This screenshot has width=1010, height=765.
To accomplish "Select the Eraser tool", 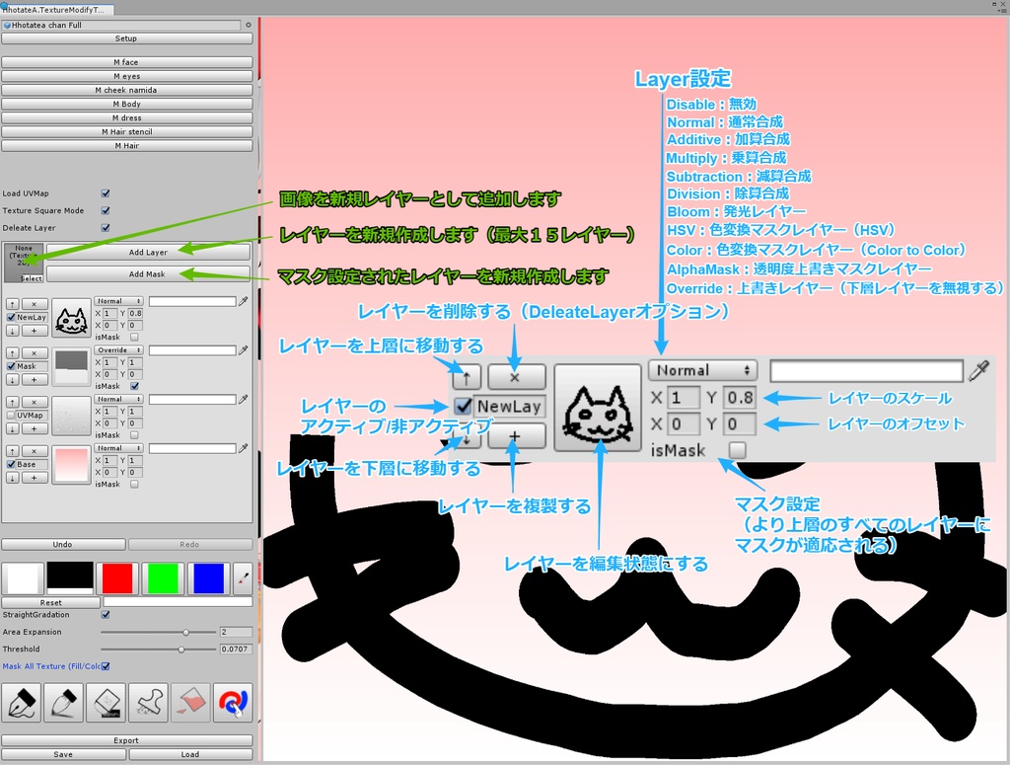I will click(107, 702).
